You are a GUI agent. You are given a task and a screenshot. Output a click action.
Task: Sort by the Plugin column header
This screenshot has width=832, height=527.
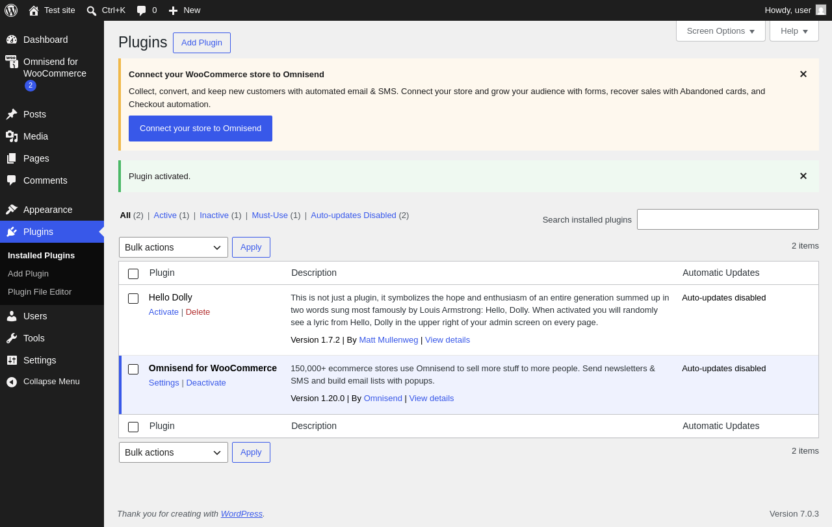162,273
